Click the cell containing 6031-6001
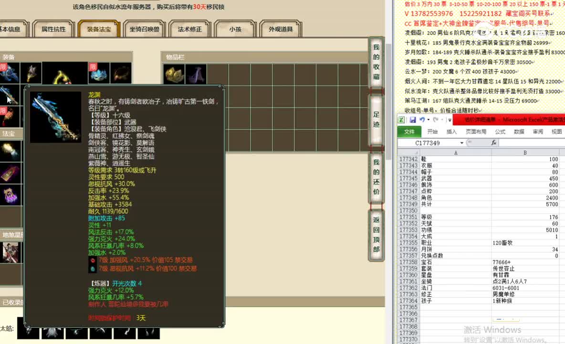Image resolution: width=565 pixels, height=344 pixels. (525, 288)
